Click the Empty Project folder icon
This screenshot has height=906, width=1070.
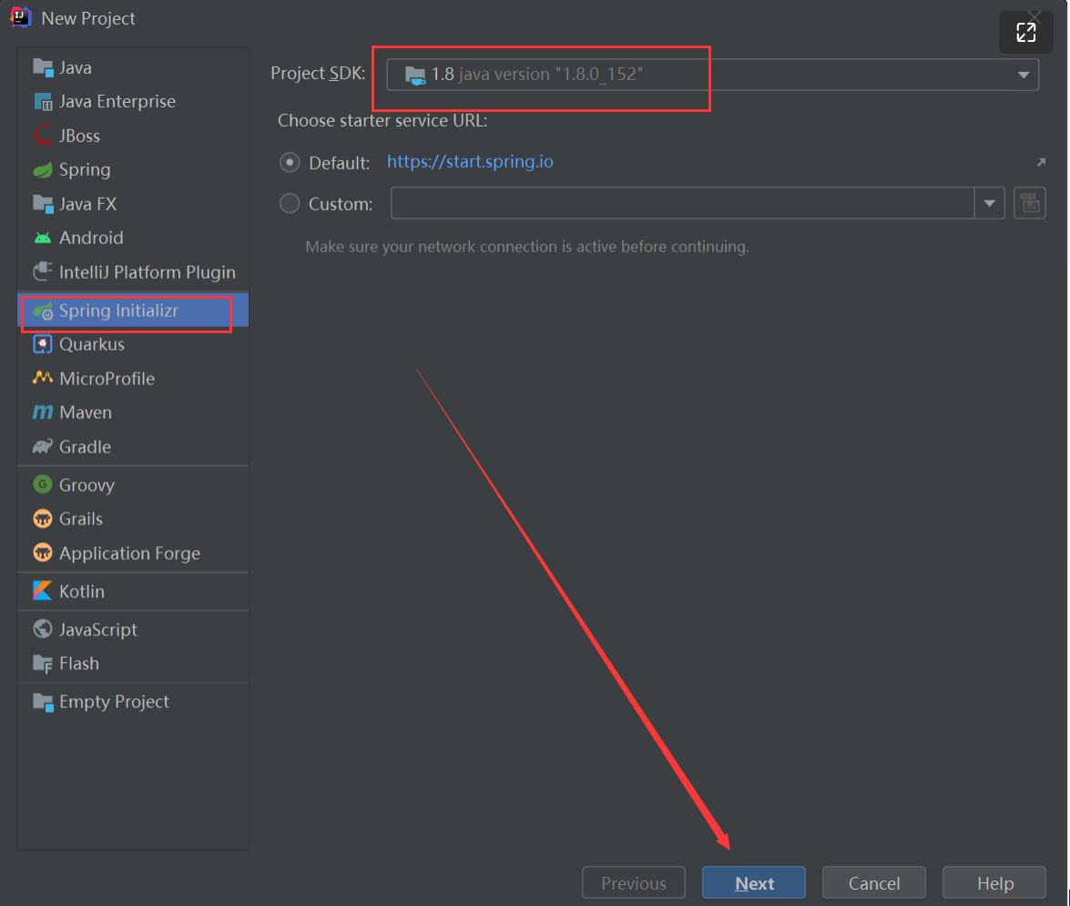click(43, 701)
